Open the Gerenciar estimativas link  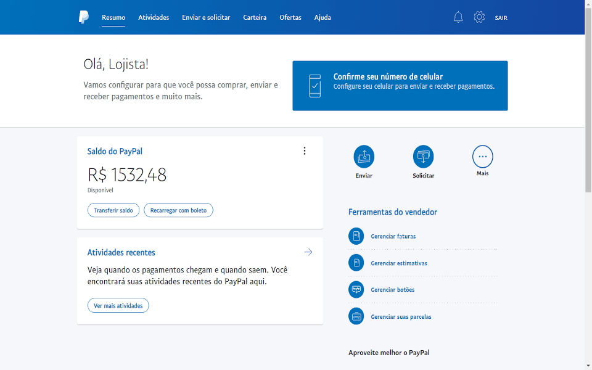pyautogui.click(x=399, y=263)
